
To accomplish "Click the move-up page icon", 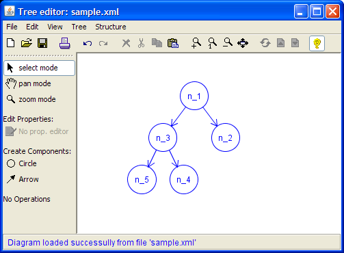I will (x=280, y=43).
